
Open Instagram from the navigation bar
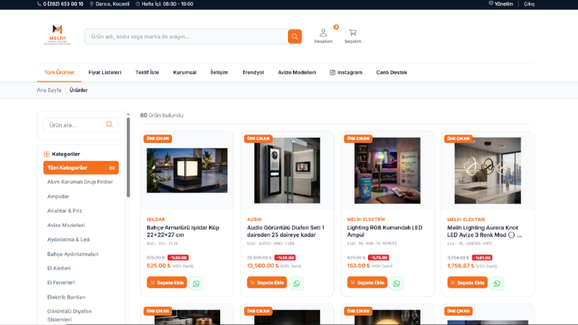(x=345, y=72)
